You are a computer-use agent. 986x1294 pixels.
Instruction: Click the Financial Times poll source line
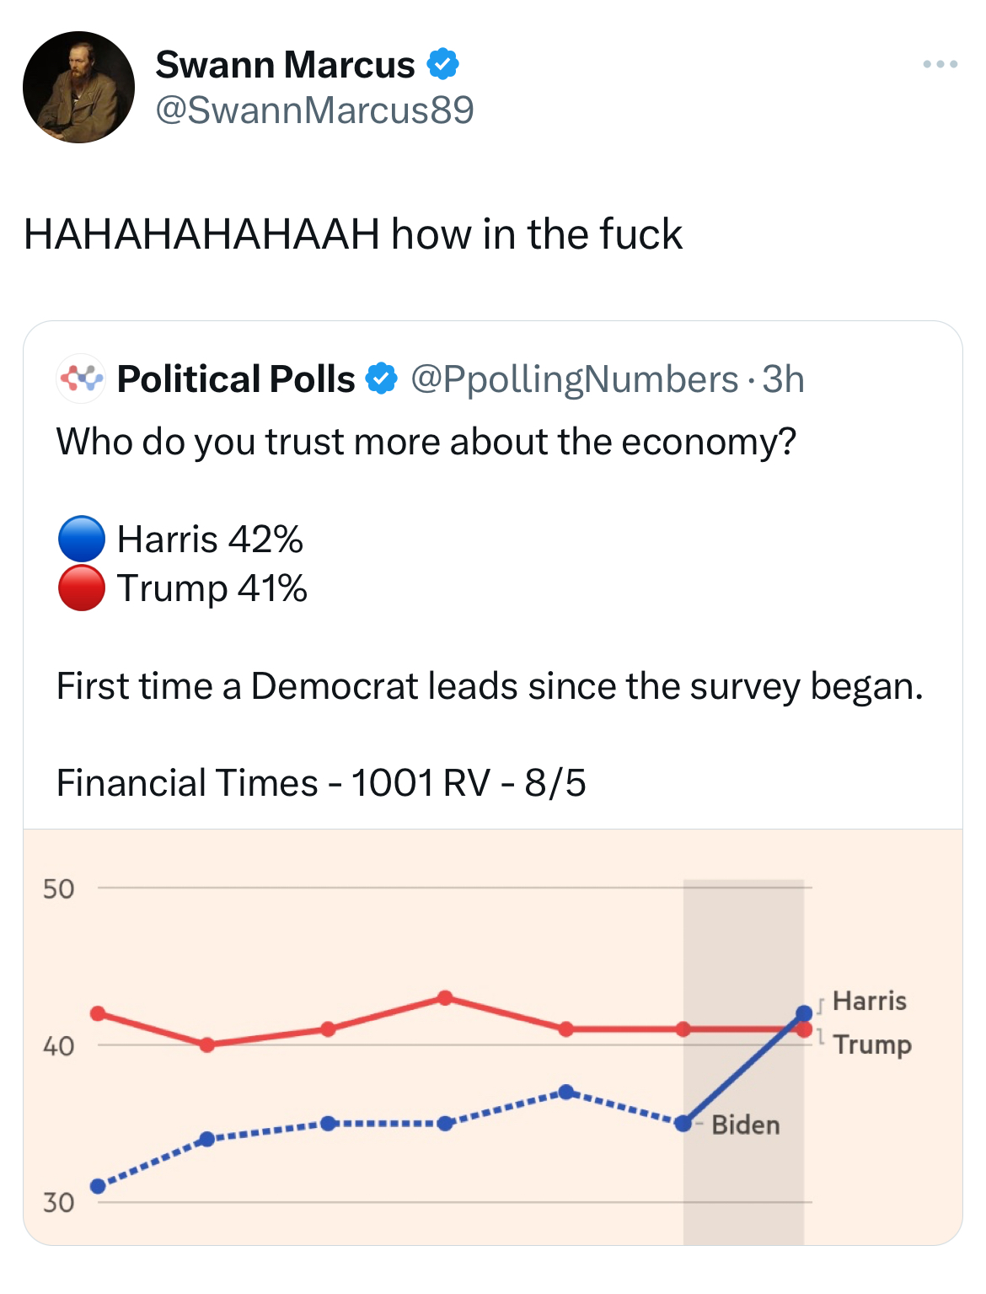click(321, 783)
